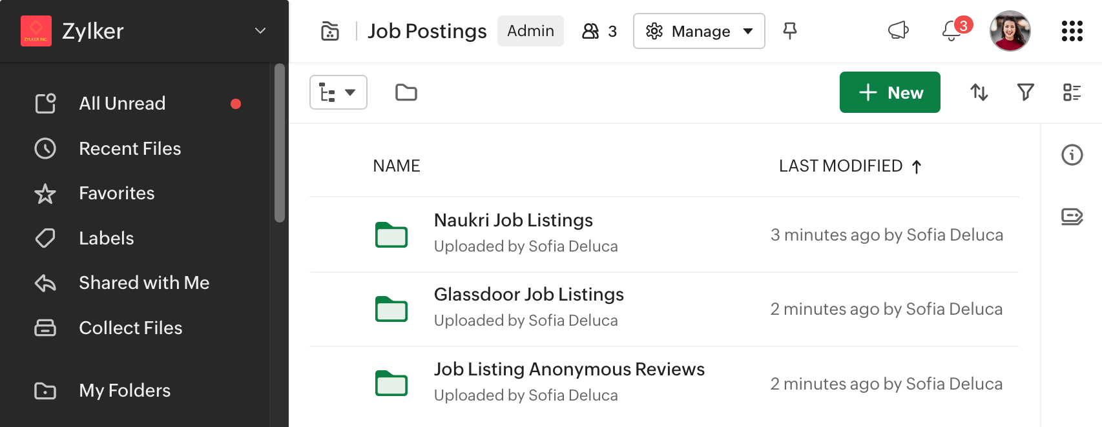Open the labels panel icon on right
The height and width of the screenshot is (427, 1102).
(1072, 216)
